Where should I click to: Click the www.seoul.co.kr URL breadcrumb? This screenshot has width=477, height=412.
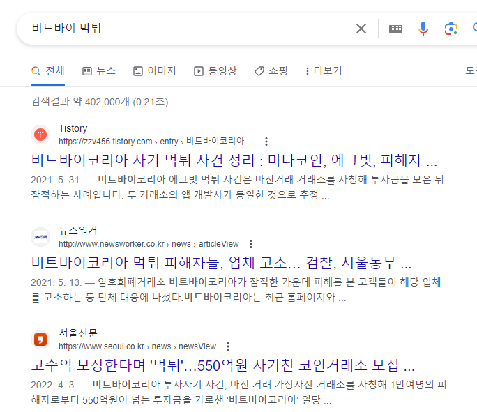pyautogui.click(x=137, y=346)
